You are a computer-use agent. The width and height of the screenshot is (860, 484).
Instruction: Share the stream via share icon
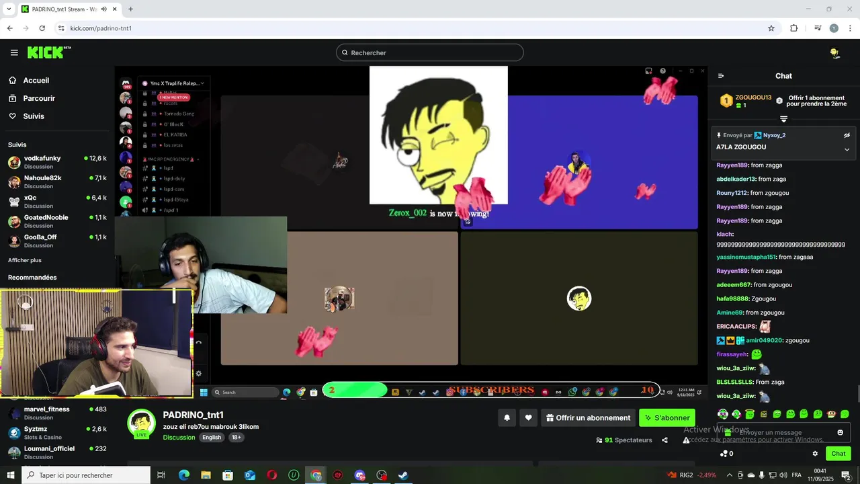point(664,440)
